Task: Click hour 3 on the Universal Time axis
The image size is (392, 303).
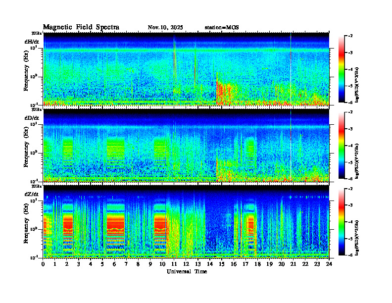Action: (x=79, y=264)
